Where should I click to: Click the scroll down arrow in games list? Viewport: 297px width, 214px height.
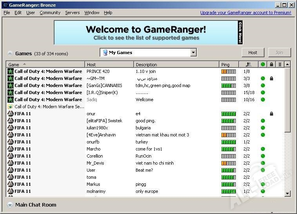pos(287,193)
